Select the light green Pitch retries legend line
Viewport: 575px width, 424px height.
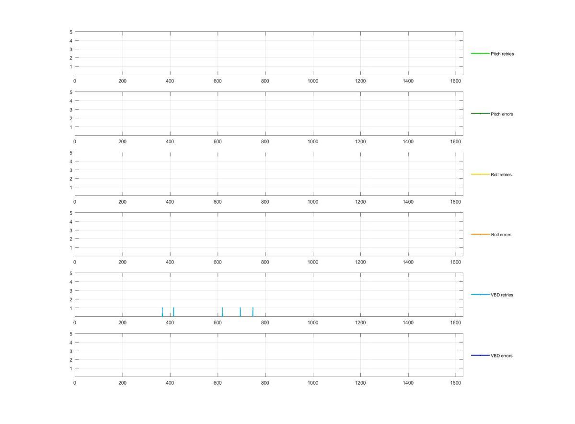coord(480,53)
